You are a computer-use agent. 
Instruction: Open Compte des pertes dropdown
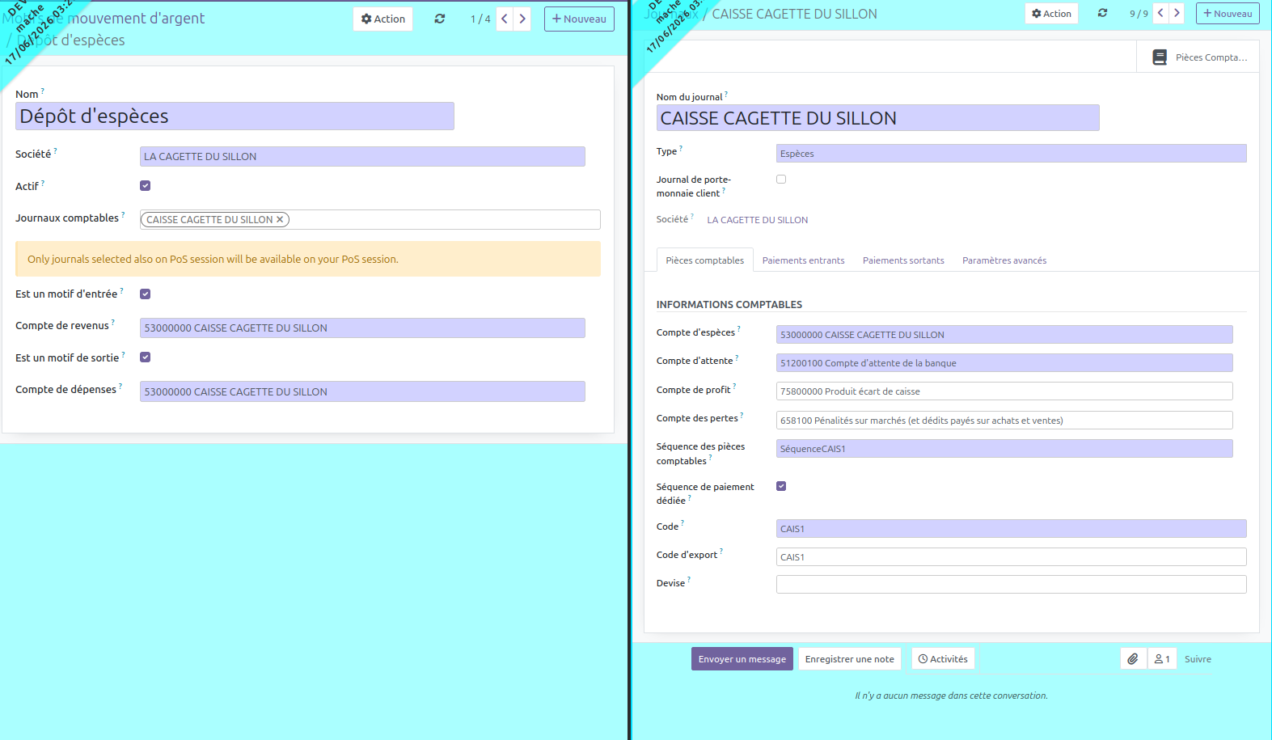(1004, 421)
